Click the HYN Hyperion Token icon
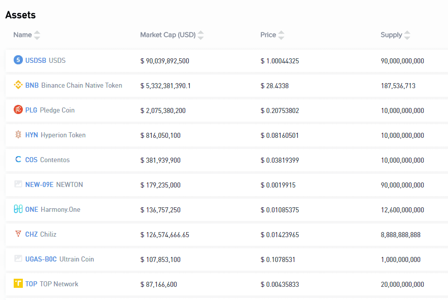Image resolution: width=448 pixels, height=300 pixels. pos(18,134)
